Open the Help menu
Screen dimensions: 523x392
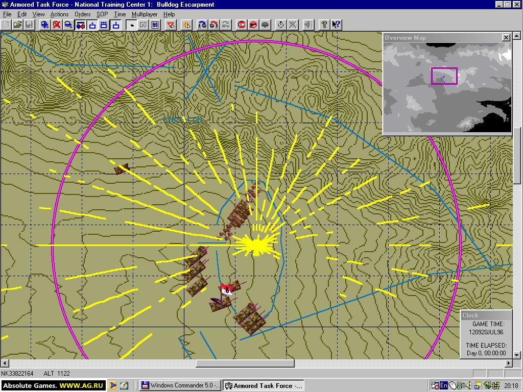pyautogui.click(x=169, y=14)
